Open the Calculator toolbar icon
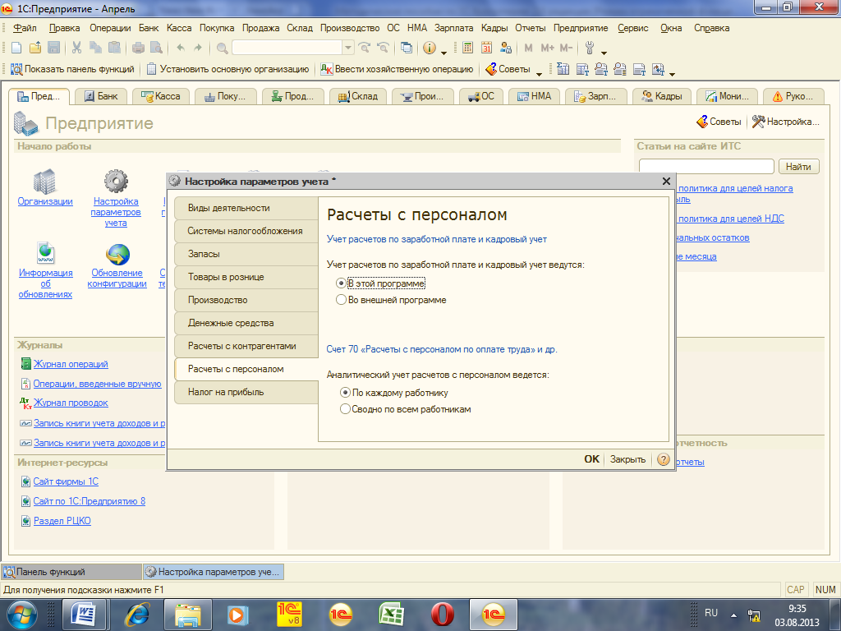 pos(467,48)
